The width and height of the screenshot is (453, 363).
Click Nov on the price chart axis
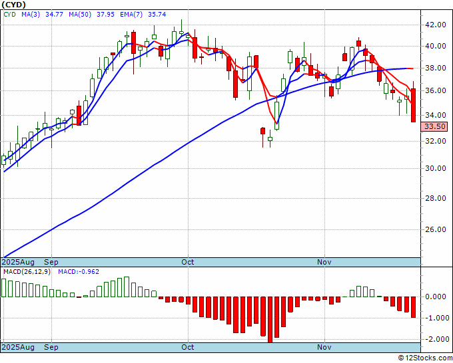pos(324,262)
